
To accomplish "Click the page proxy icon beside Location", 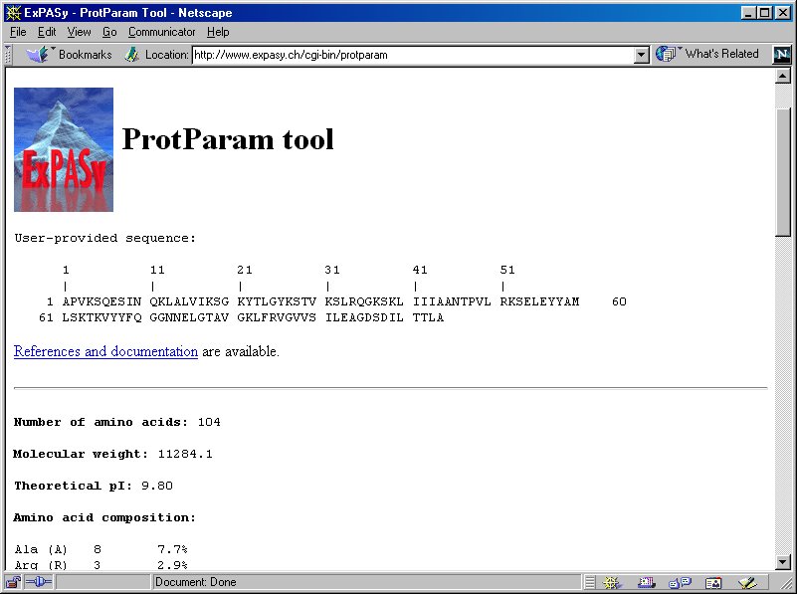I will (x=131, y=55).
